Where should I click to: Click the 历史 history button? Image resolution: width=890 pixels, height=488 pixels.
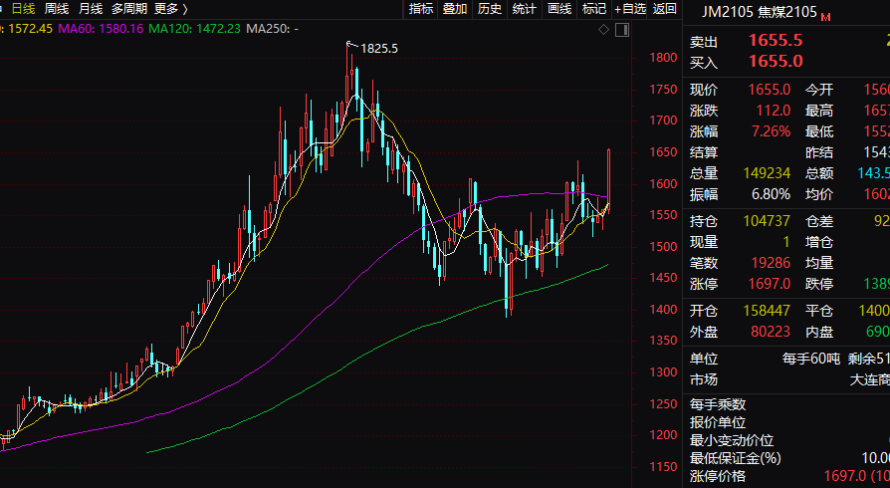490,9
